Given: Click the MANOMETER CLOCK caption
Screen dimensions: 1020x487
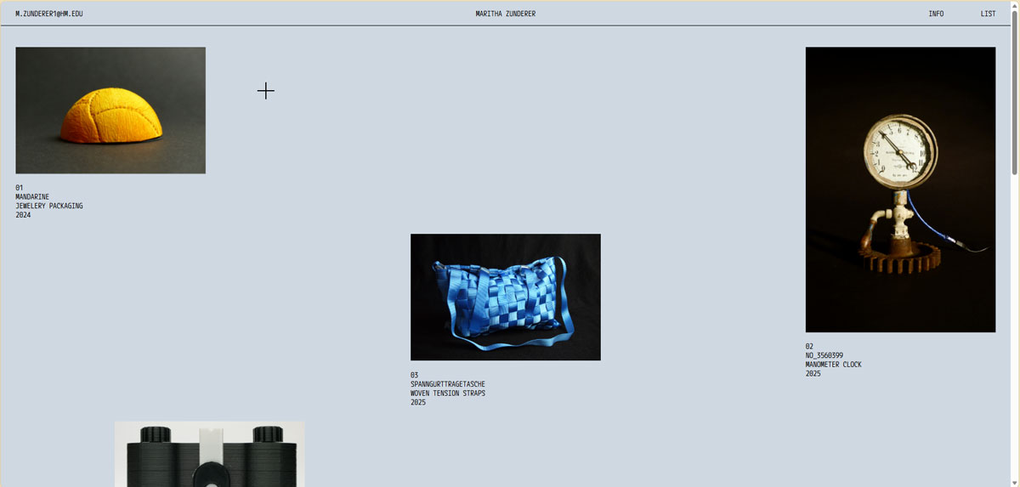Looking at the screenshot, I should (834, 365).
